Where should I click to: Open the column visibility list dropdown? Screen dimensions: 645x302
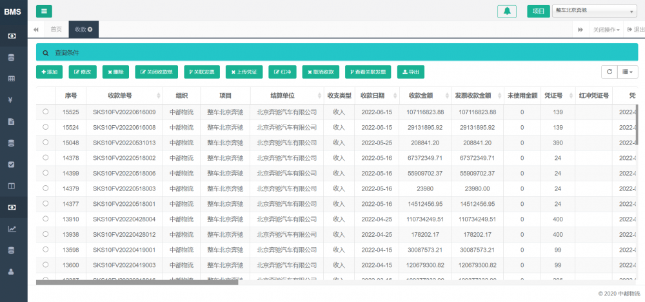(628, 72)
